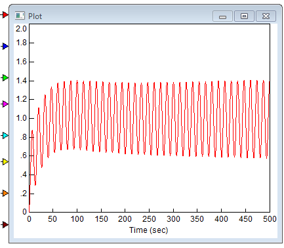This screenshot has width=284, height=248.
Task: Close the Plot window
Action: click(x=266, y=16)
